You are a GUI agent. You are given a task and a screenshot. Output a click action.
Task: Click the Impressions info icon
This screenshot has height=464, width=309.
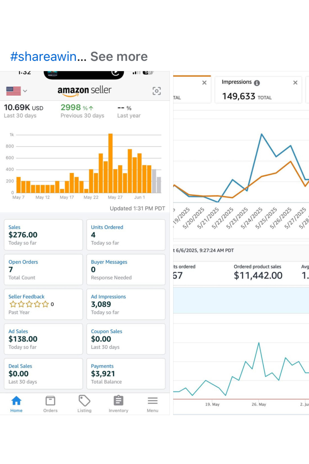(257, 83)
